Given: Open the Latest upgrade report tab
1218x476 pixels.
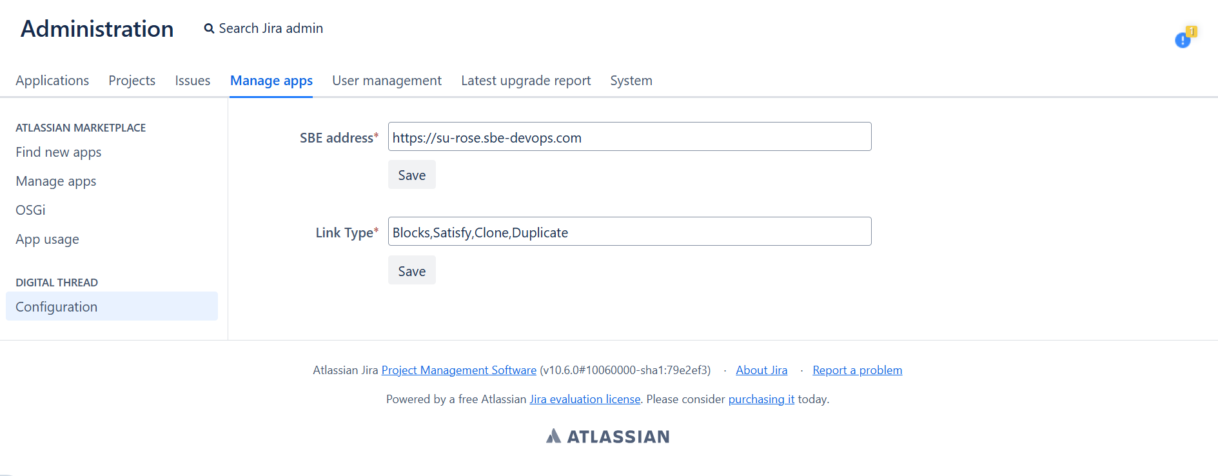Looking at the screenshot, I should pos(526,81).
